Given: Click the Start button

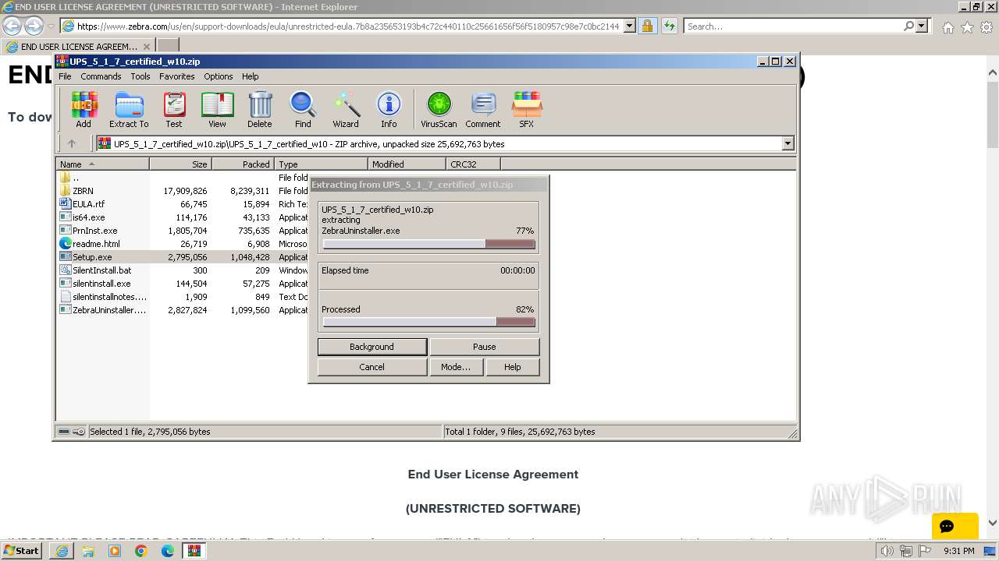Looking at the screenshot, I should 22,551.
